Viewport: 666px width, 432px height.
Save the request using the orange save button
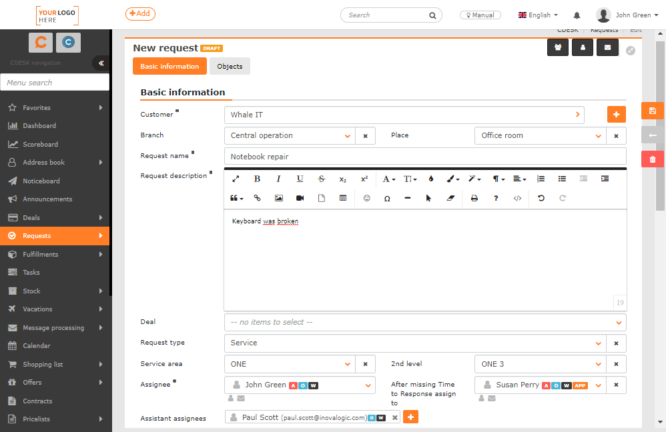652,111
